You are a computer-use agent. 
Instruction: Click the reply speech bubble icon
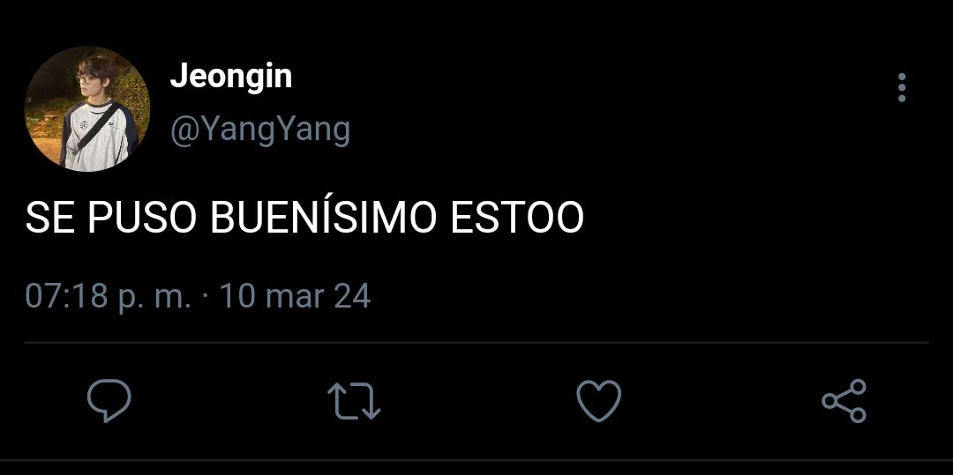[109, 400]
